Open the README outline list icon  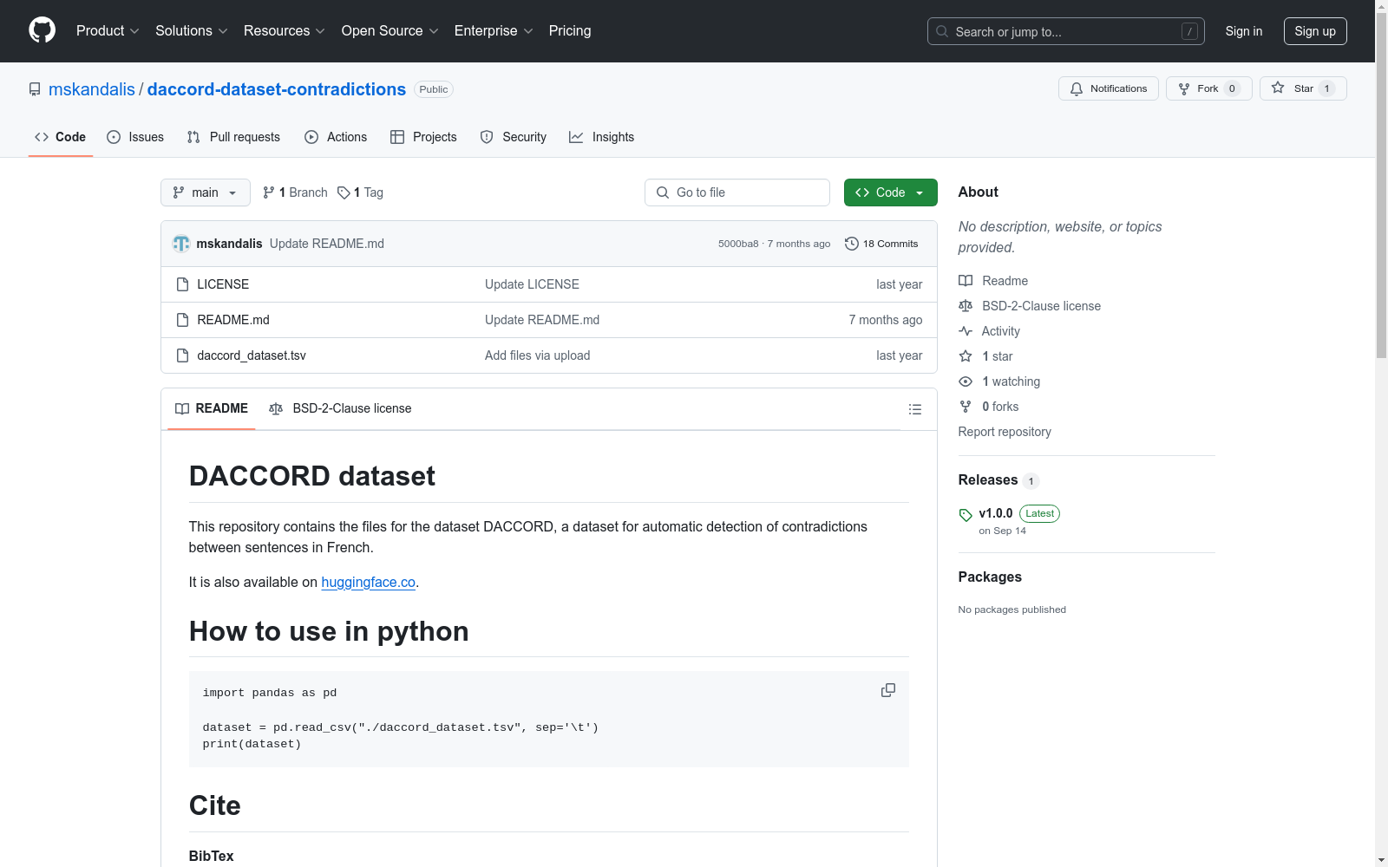915,409
